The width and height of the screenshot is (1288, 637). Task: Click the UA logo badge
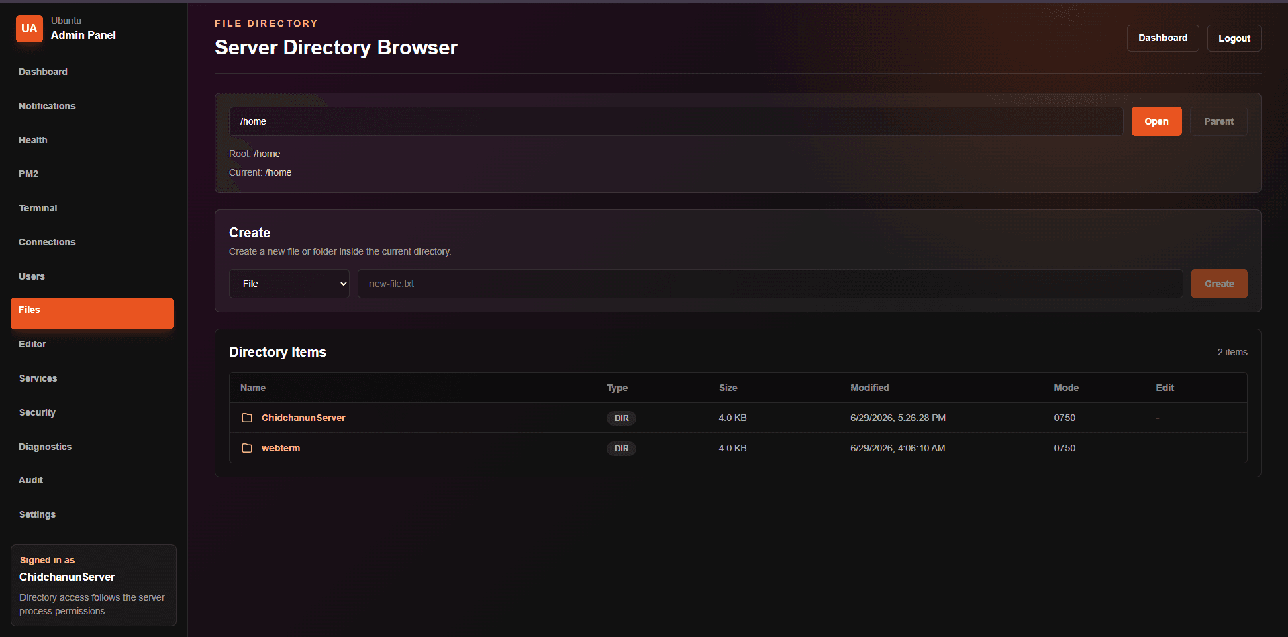point(30,29)
